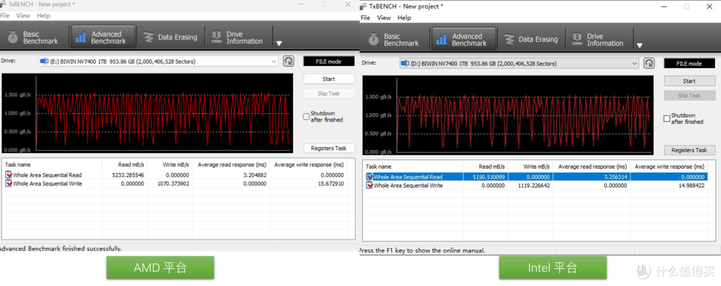Click Read mB/s column header in left window
Screen dimensions: 721x286
click(x=125, y=165)
